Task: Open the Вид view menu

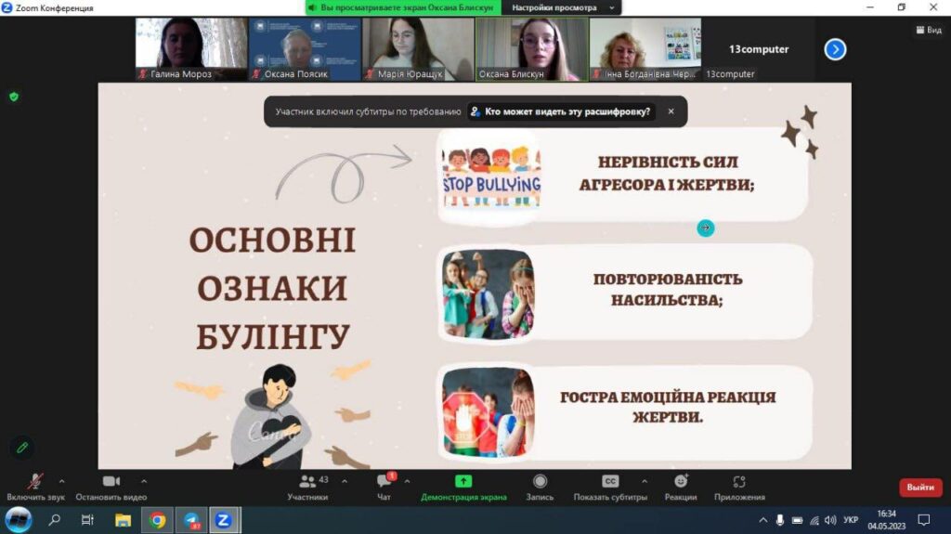Action: click(x=928, y=30)
